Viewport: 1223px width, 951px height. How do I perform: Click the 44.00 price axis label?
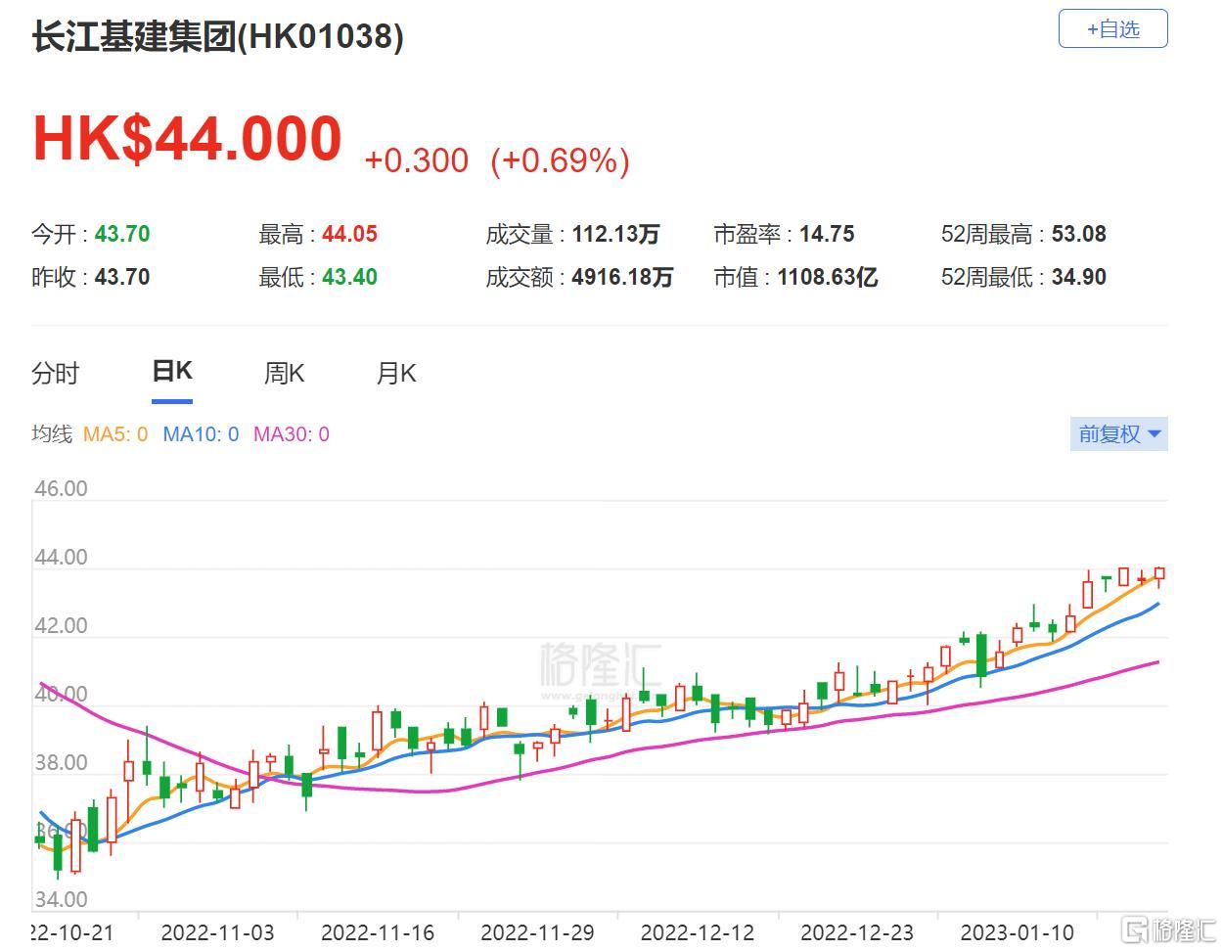61,558
